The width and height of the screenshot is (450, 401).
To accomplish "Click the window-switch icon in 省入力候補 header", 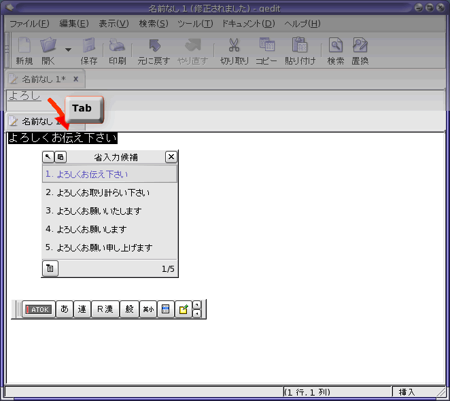I will coord(60,157).
